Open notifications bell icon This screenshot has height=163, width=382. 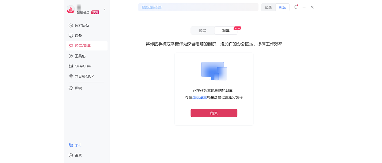tap(296, 7)
